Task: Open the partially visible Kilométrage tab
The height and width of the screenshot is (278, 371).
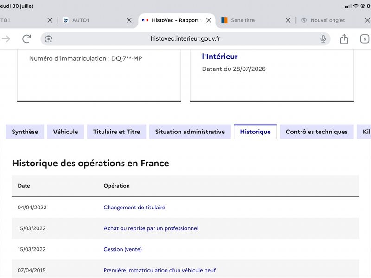Action: 365,132
